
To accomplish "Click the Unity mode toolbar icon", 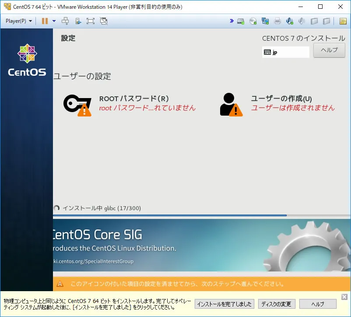I will (78, 21).
